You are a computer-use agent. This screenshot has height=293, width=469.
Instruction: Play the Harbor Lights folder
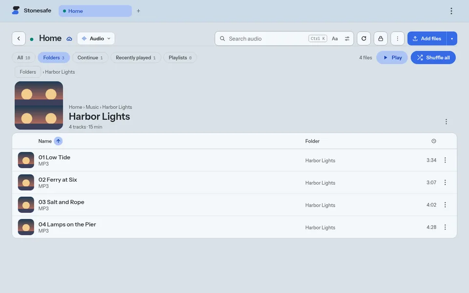point(392,58)
